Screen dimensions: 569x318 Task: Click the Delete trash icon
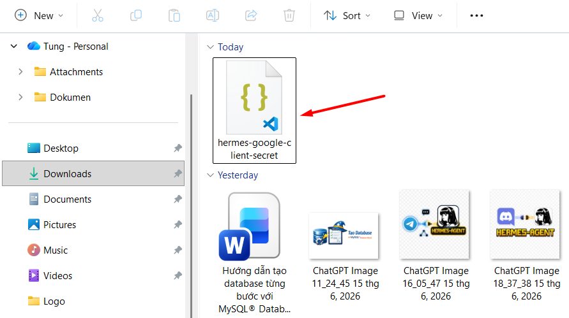(x=289, y=15)
